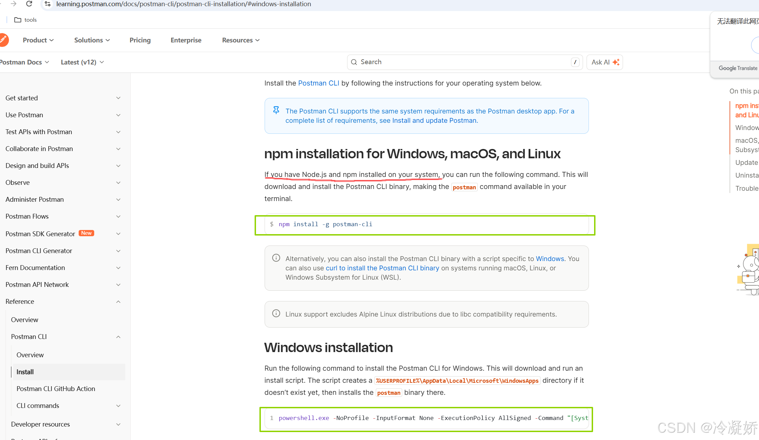Click the New badge beside Postman SDK Generator
The image size is (759, 440).
tap(86, 233)
